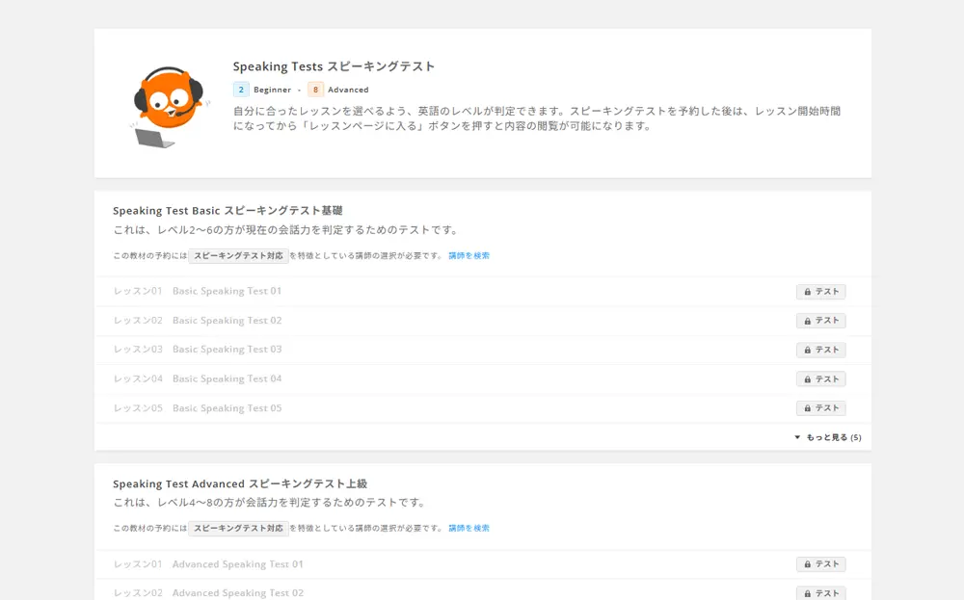Screen dimensions: 964x600
Task: Select lesson row Basic Speaking Test 01
Action: (x=227, y=291)
